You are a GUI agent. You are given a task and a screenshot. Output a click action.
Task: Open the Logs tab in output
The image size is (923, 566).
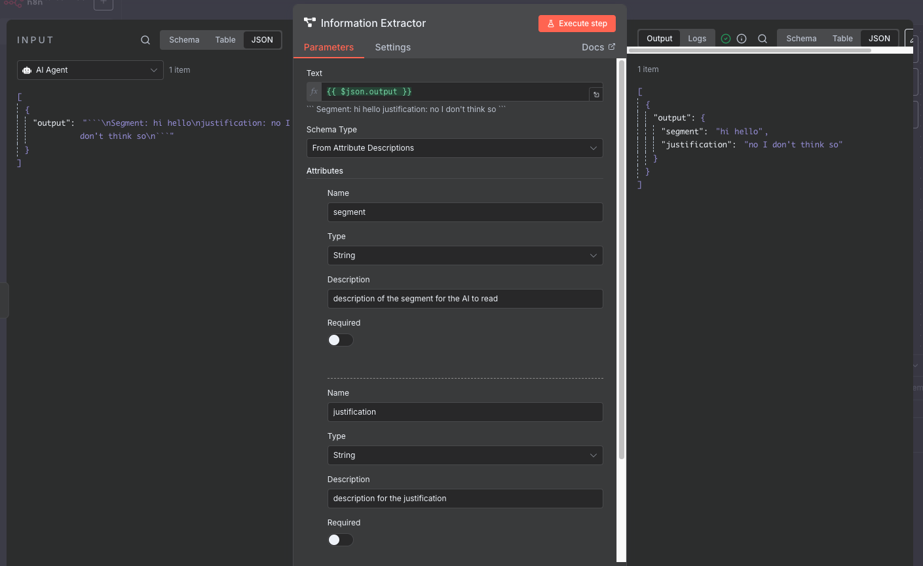pyautogui.click(x=697, y=39)
